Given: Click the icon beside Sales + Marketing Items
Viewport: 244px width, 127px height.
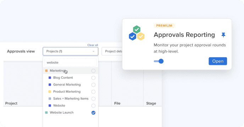Looking at the screenshot, I should click(50, 99).
